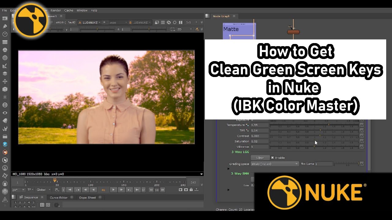The height and width of the screenshot is (220, 392).
Task: Jump to the last frame
Action: point(137,190)
